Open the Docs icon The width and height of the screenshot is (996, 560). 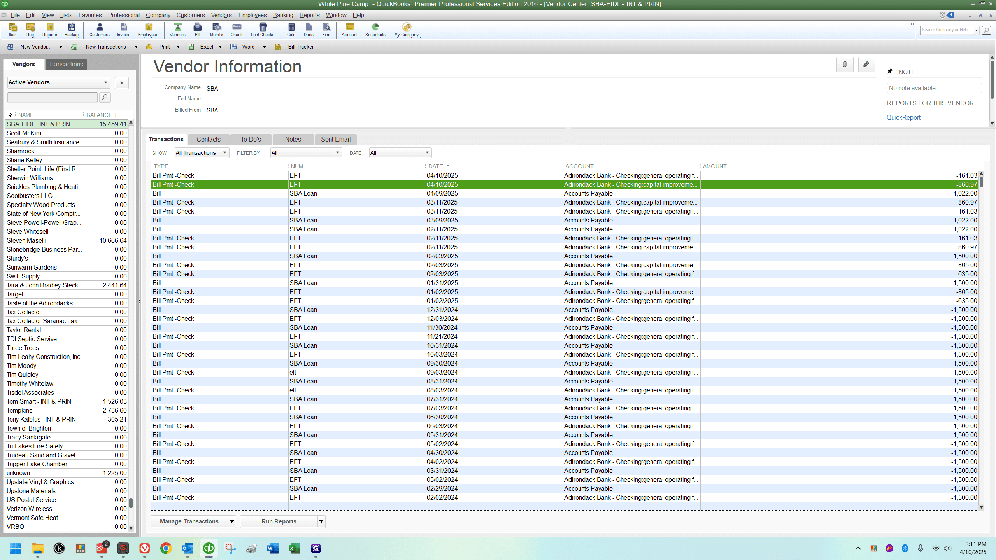point(309,30)
